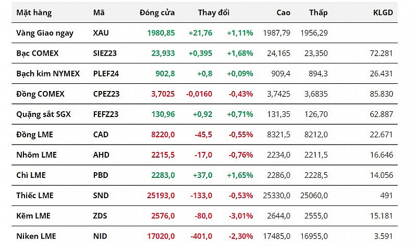Viewport: 417px width, 246px height.
Task: Select the Niken LME row label
Action: coord(35,236)
